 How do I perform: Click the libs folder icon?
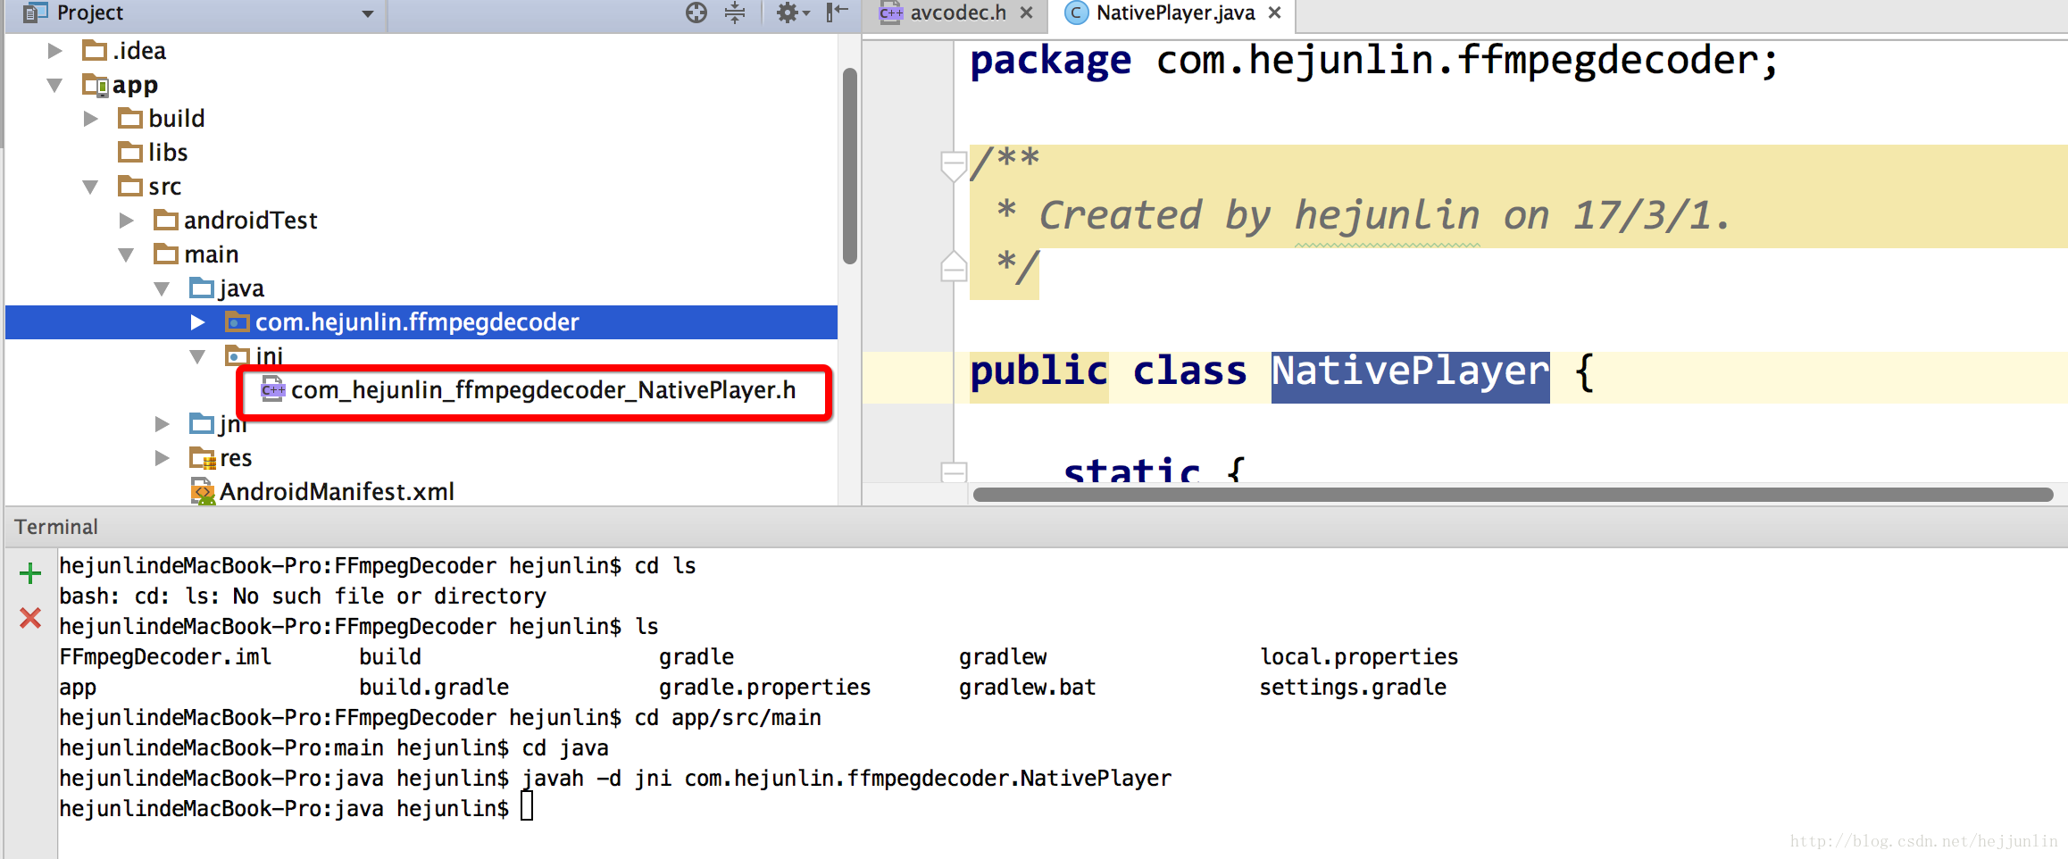click(x=130, y=152)
